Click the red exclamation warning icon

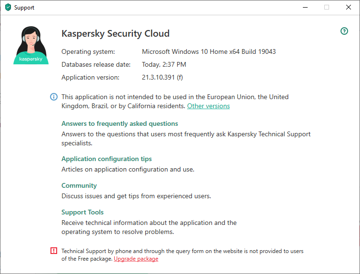54,251
